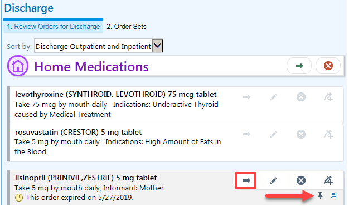Click order inpatient syringe icon for levothyroxine

pyautogui.click(x=328, y=97)
